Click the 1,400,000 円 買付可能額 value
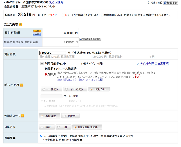Viewport: 181px width, 147px height. pyautogui.click(x=70, y=33)
